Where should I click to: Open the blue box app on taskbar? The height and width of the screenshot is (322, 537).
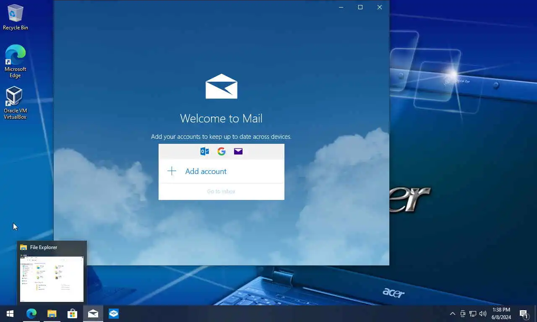(114, 314)
